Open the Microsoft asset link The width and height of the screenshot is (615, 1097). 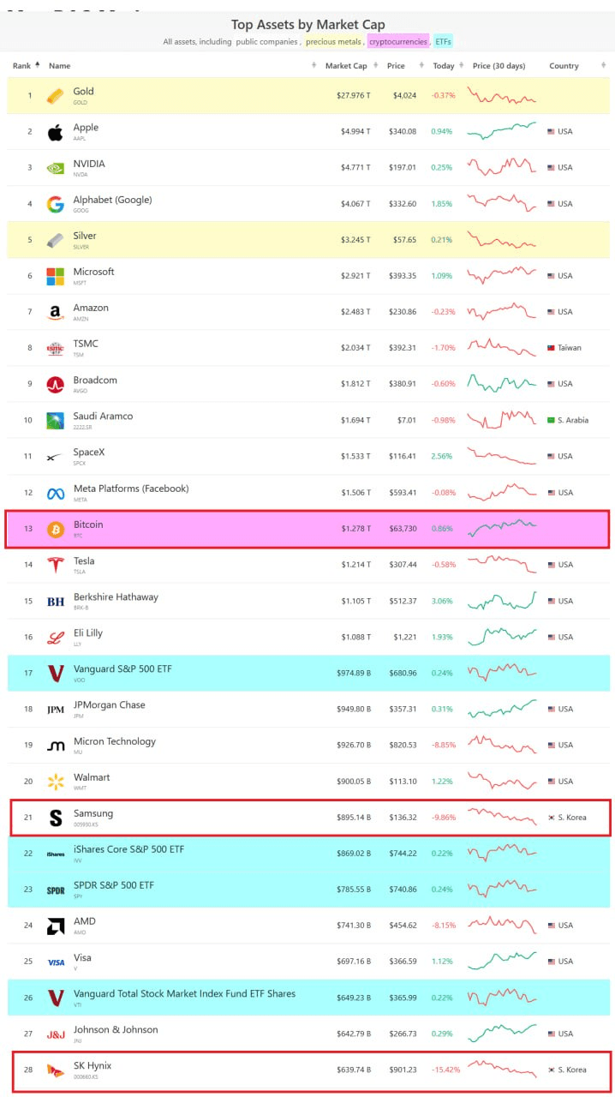pos(93,272)
